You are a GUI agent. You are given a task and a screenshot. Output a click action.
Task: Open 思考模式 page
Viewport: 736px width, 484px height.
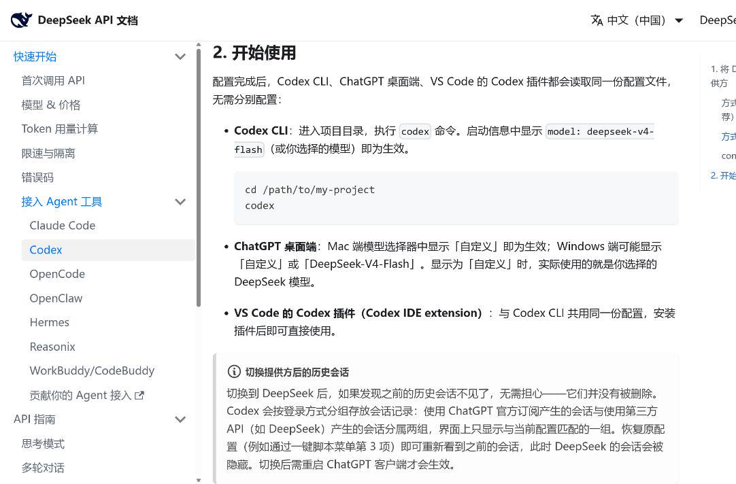click(x=43, y=444)
